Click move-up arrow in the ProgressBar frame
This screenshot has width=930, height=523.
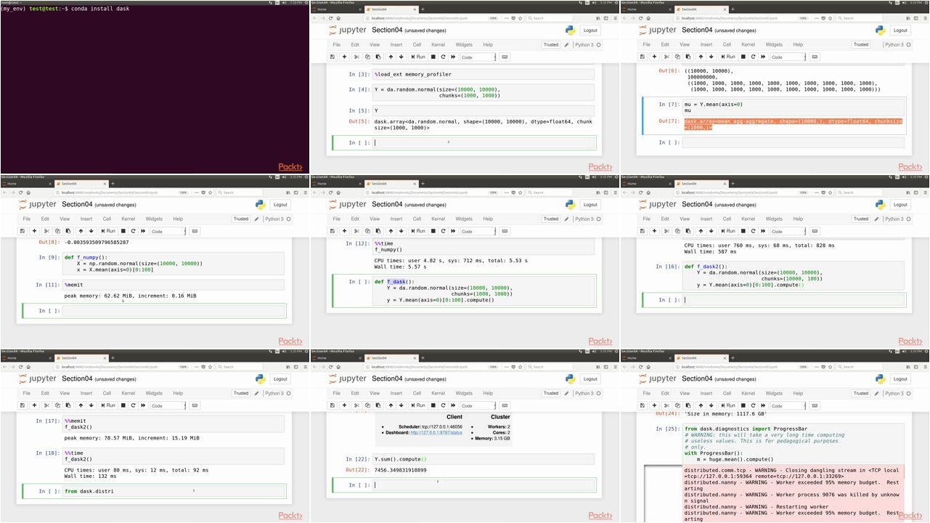(x=701, y=405)
